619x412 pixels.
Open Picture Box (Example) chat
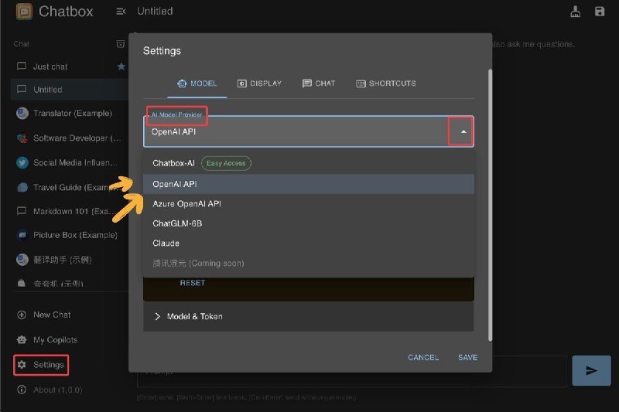coord(70,235)
